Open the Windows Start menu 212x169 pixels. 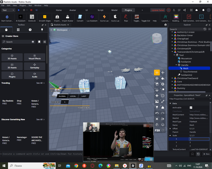pyautogui.click(x=4, y=166)
